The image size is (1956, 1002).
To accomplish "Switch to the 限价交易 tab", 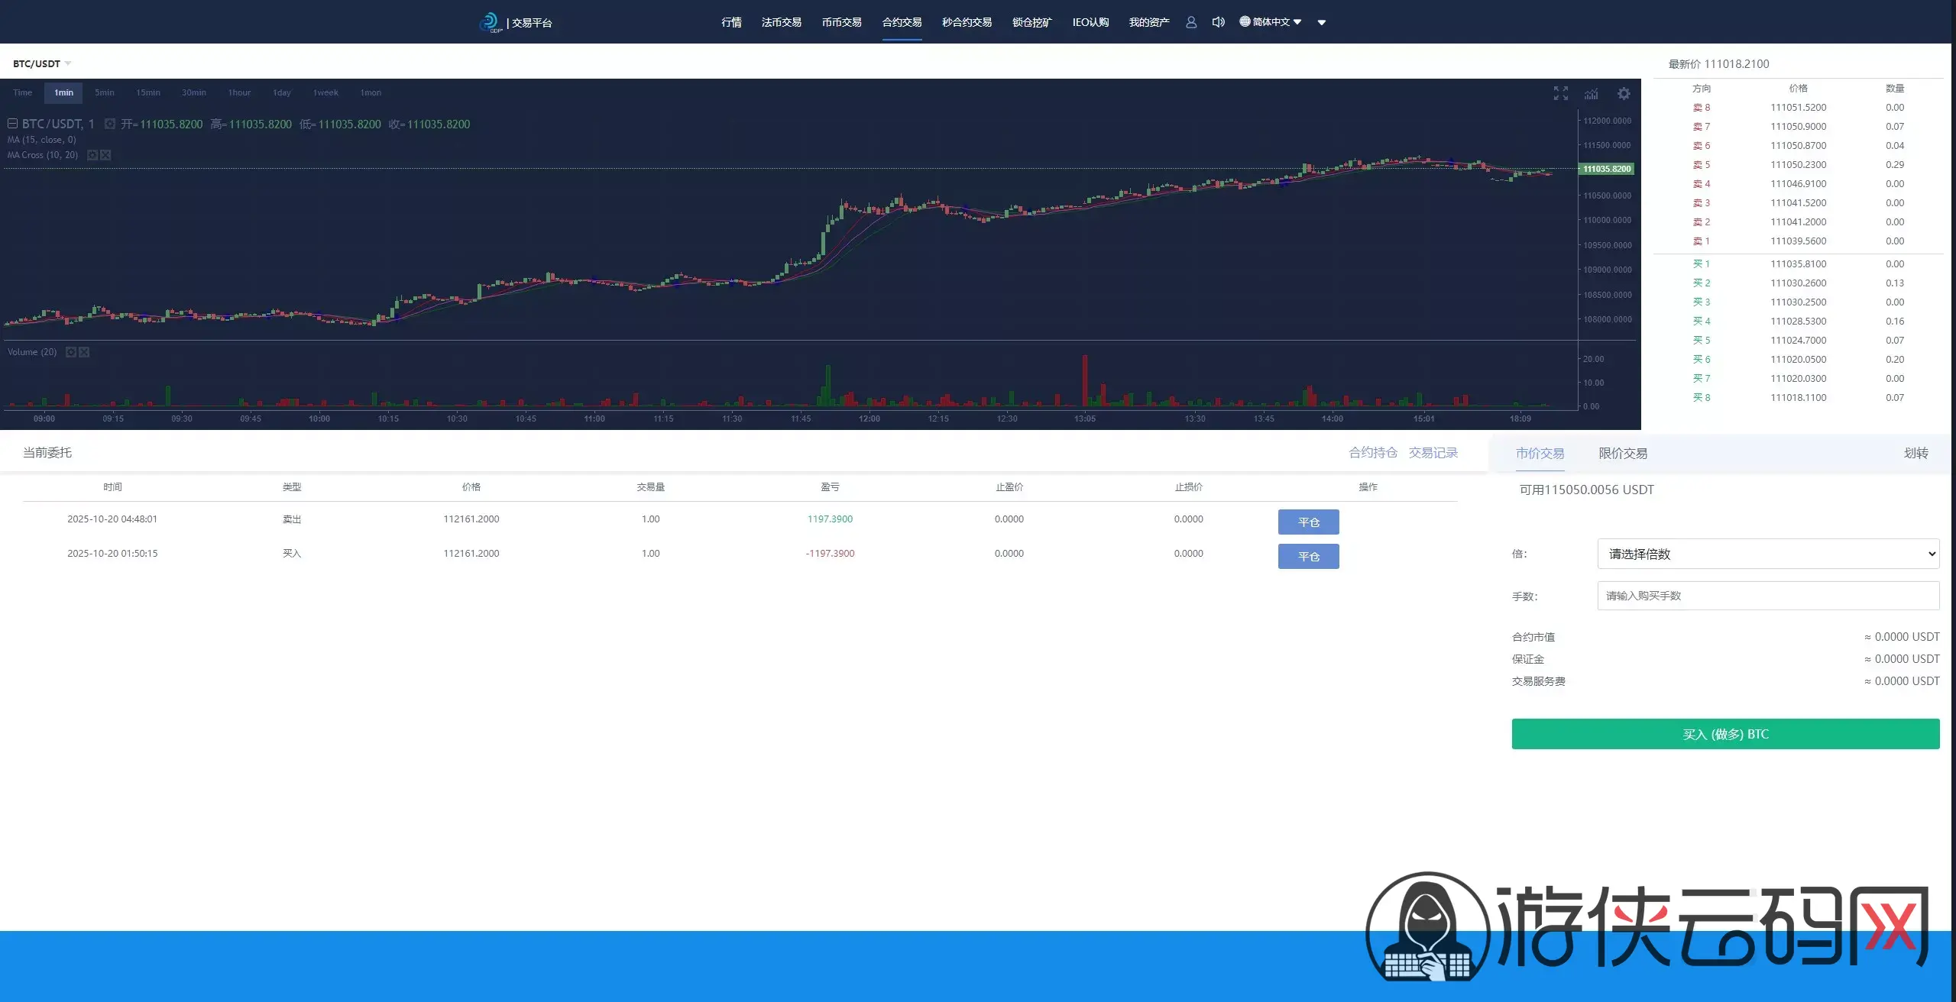I will click(x=1623, y=454).
